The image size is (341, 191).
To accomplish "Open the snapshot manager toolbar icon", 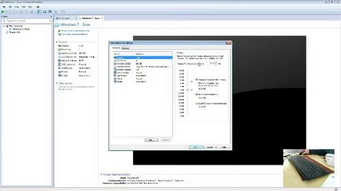I will (32, 12).
